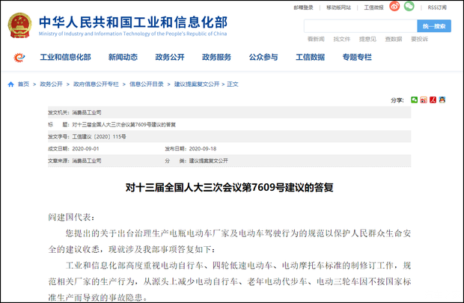
Task: Click the home icon in breadcrumb
Action: (11, 85)
